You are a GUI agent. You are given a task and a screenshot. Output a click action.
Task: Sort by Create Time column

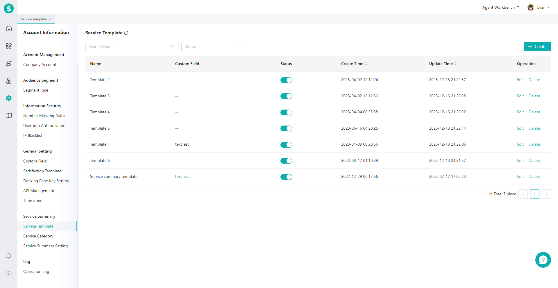[366, 64]
